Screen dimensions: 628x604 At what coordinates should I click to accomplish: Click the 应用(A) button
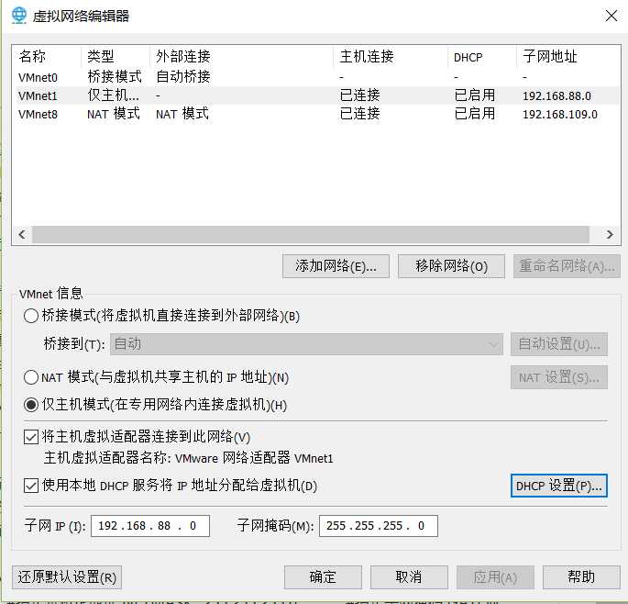tap(495, 577)
